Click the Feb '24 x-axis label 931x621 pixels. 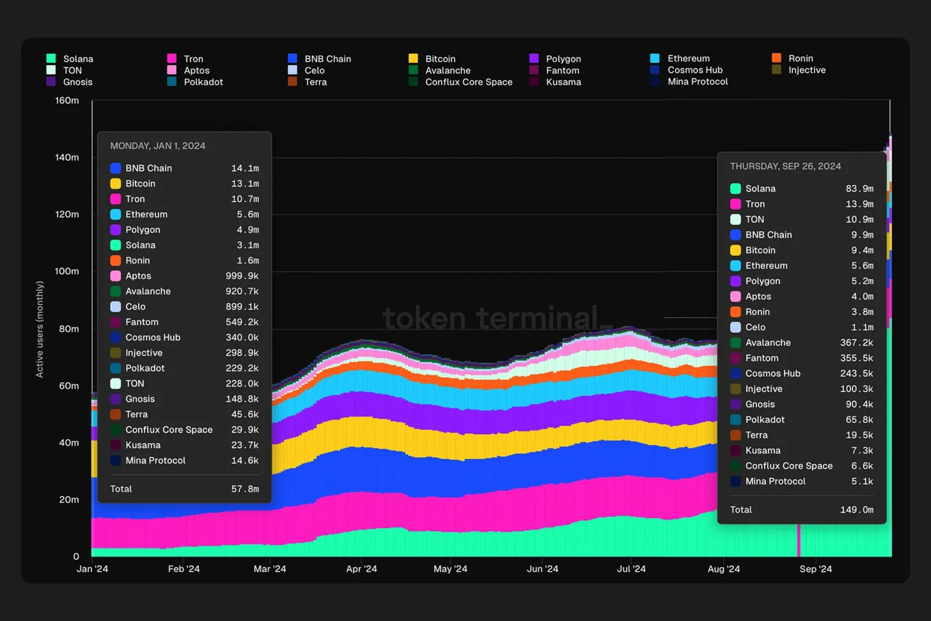[184, 569]
